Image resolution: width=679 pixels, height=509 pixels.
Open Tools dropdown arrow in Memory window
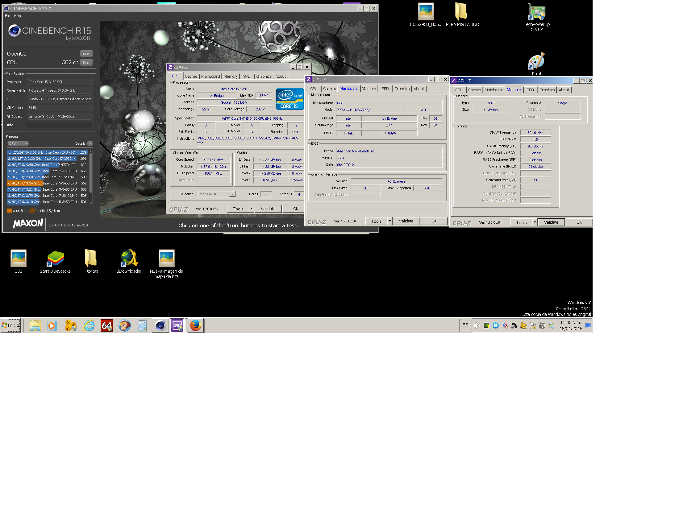pos(535,222)
